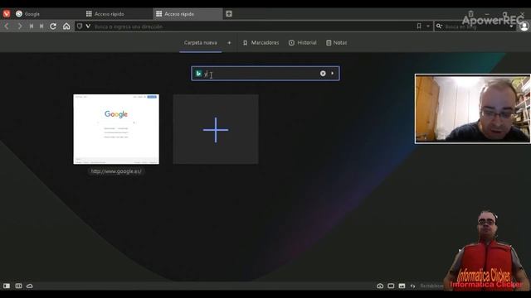Bookmark this page from address bar
The image size is (531, 298).
(x=419, y=26)
